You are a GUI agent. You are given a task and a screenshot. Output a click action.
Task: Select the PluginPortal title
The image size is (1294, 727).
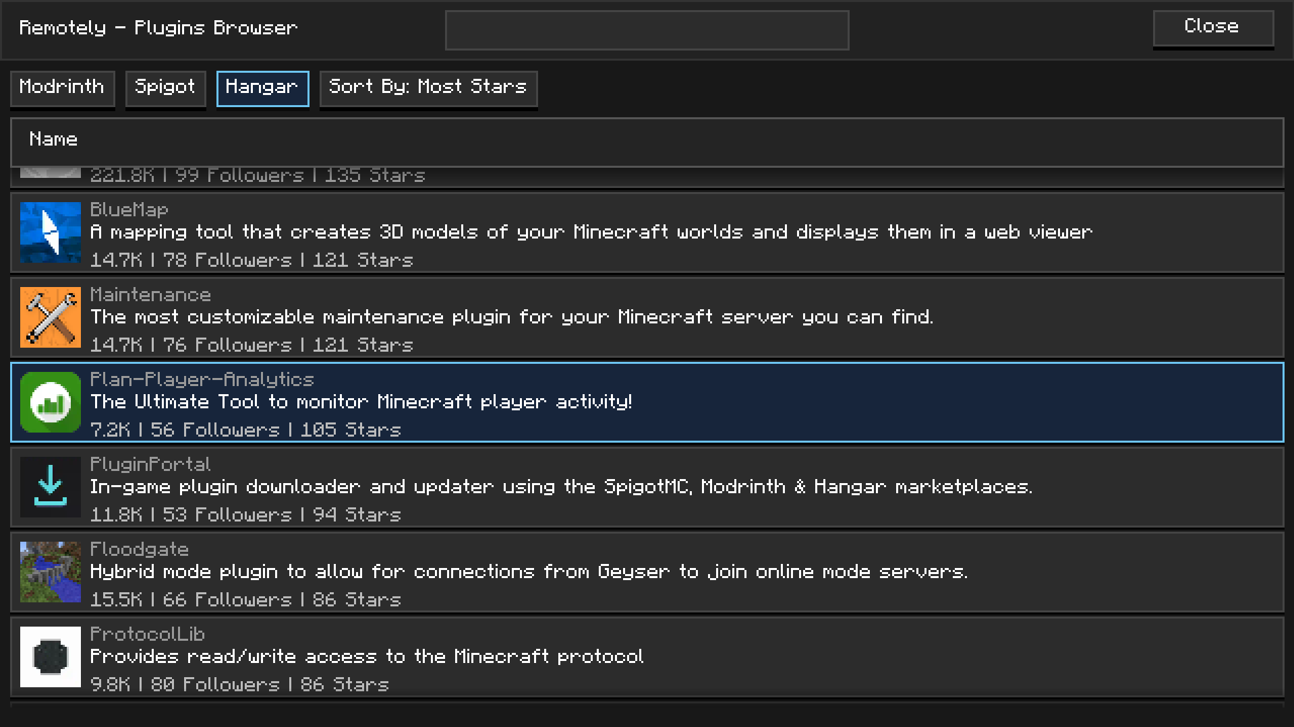150,464
